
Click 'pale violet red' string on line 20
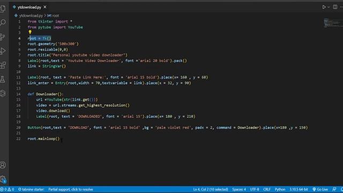[173, 128]
